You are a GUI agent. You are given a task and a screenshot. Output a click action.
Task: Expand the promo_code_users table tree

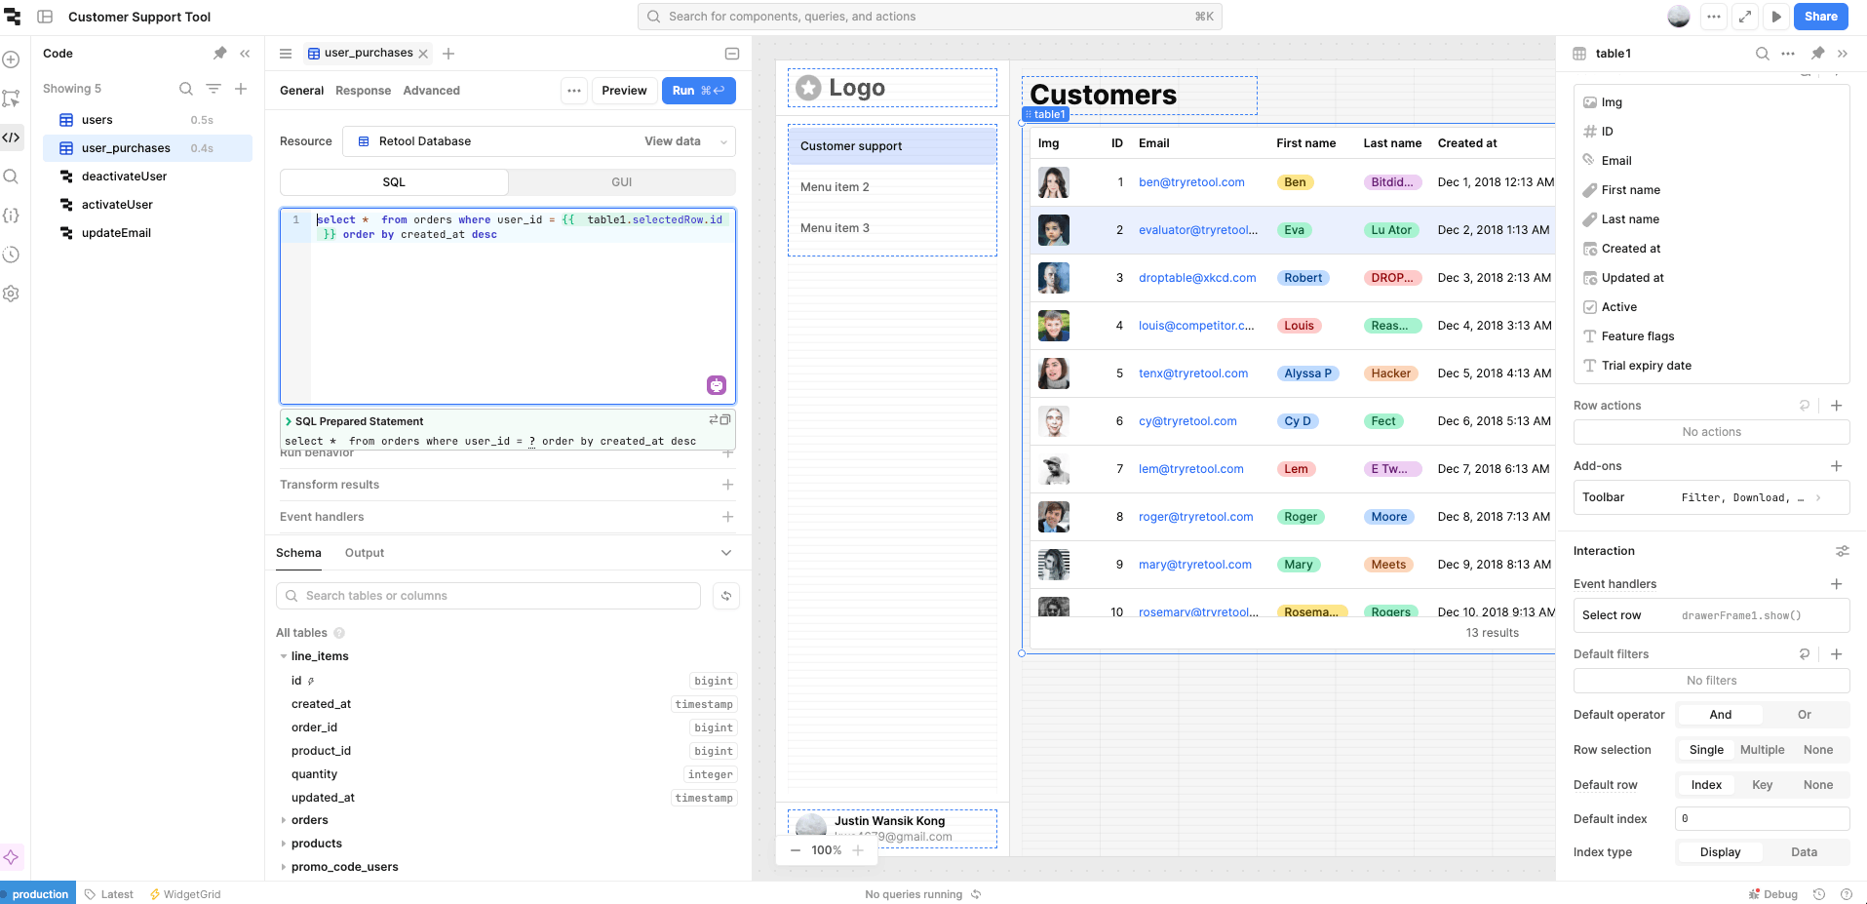point(284,867)
